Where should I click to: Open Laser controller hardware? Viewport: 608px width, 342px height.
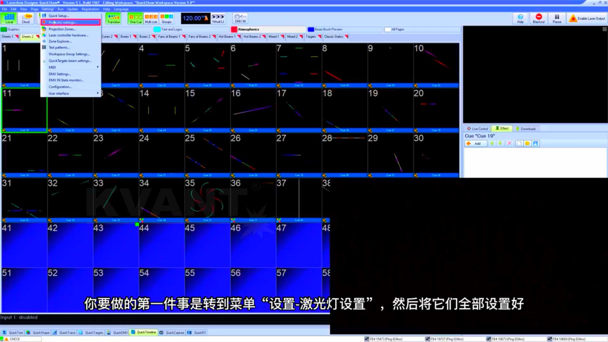(x=71, y=35)
